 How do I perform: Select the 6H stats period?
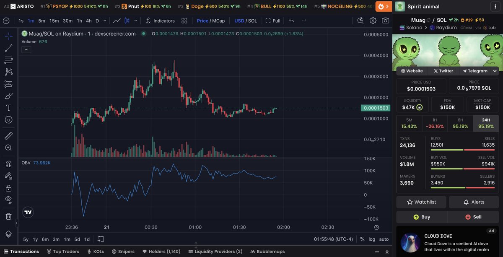coord(460,123)
